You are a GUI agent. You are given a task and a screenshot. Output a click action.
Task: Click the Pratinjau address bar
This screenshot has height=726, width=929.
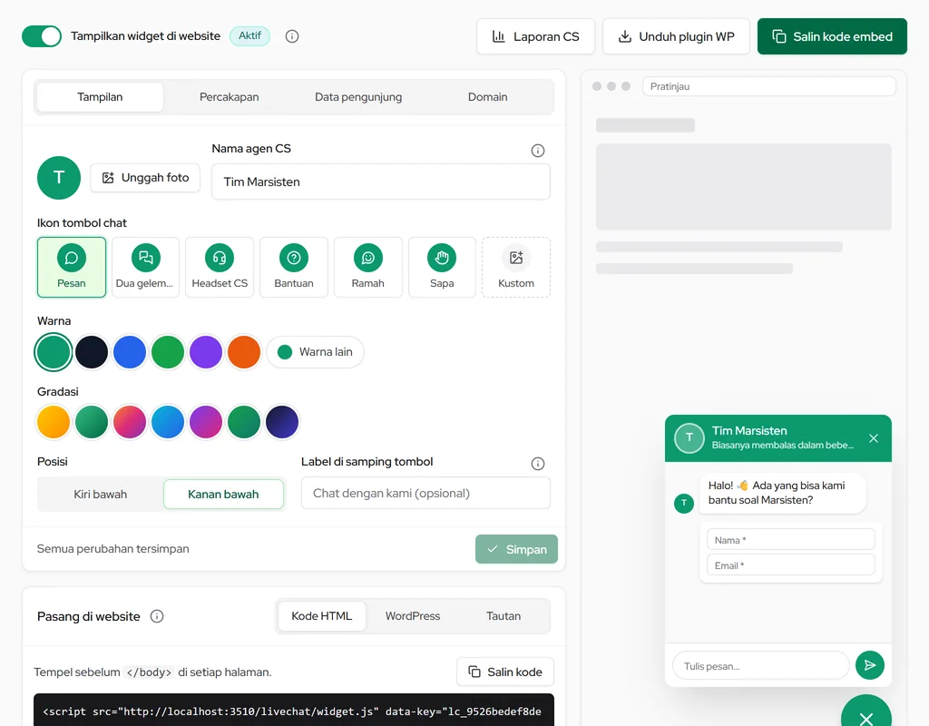point(769,86)
